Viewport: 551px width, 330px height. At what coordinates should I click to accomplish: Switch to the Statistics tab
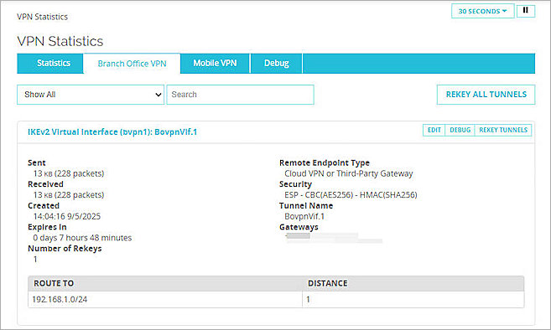coord(50,63)
